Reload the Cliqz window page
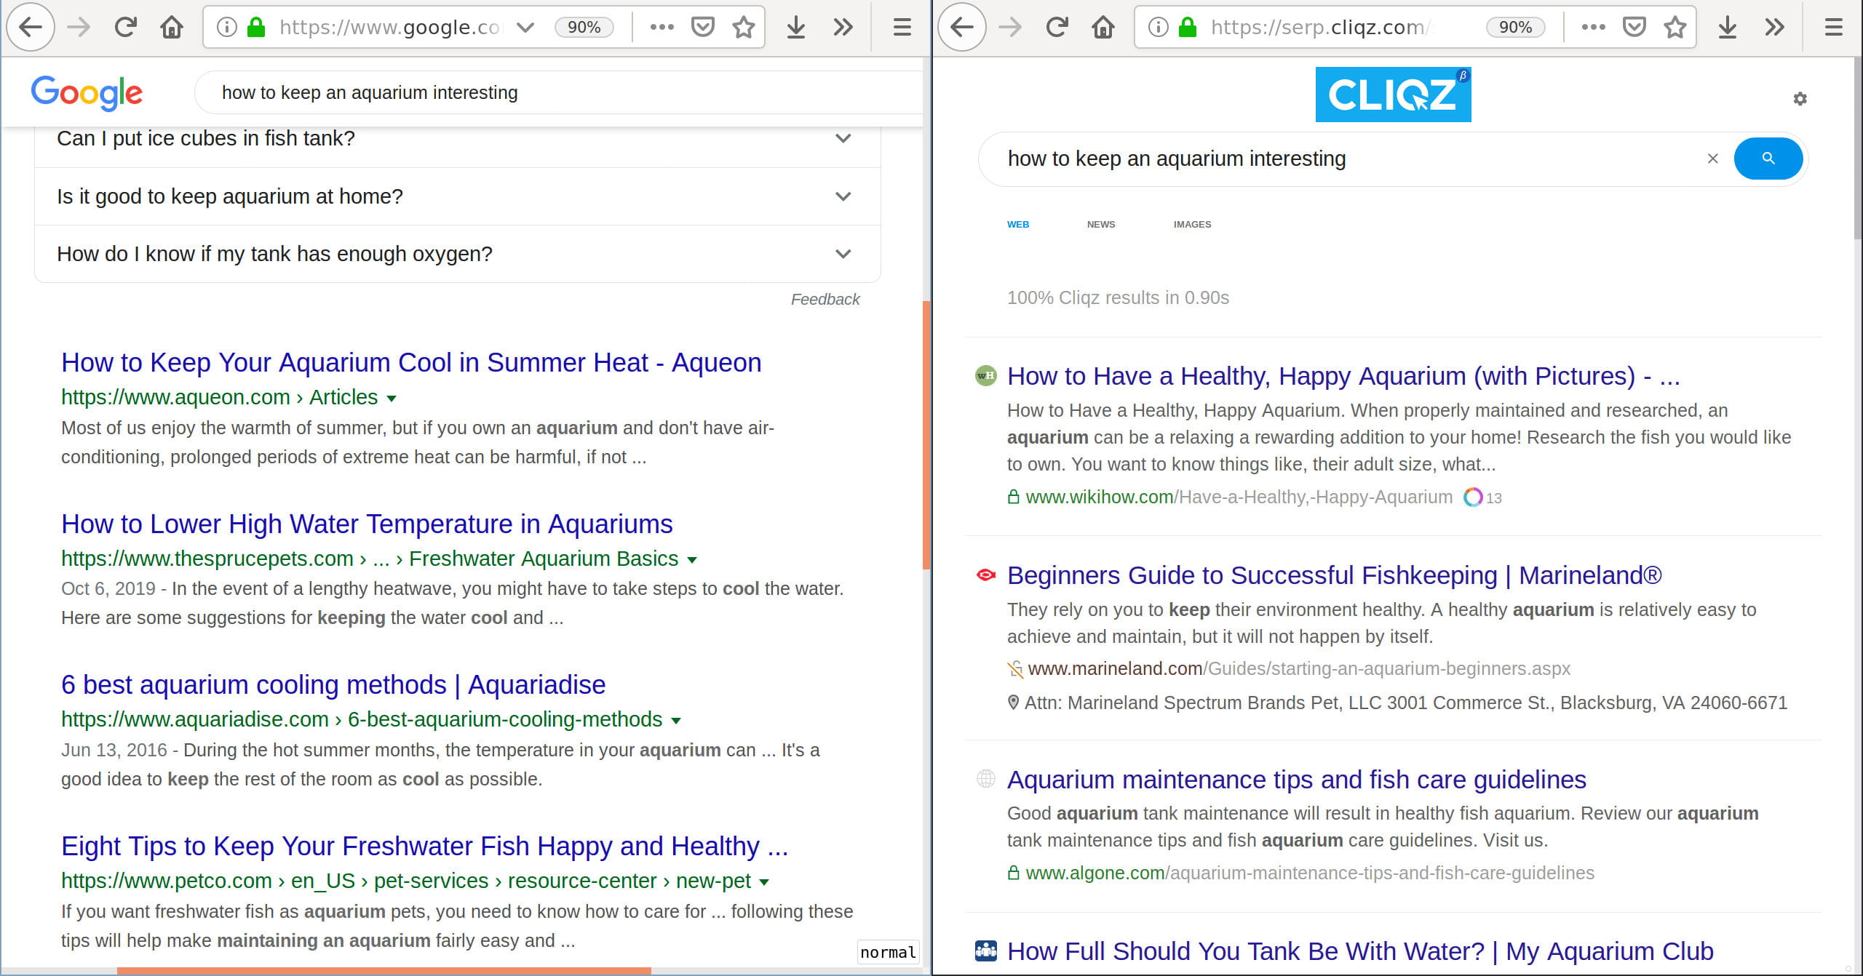This screenshot has height=976, width=1863. pos(1057,28)
